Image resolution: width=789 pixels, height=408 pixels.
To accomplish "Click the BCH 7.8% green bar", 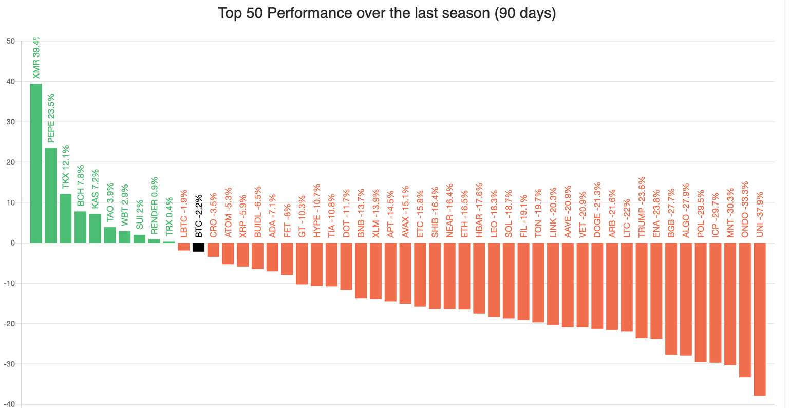I will click(x=80, y=227).
